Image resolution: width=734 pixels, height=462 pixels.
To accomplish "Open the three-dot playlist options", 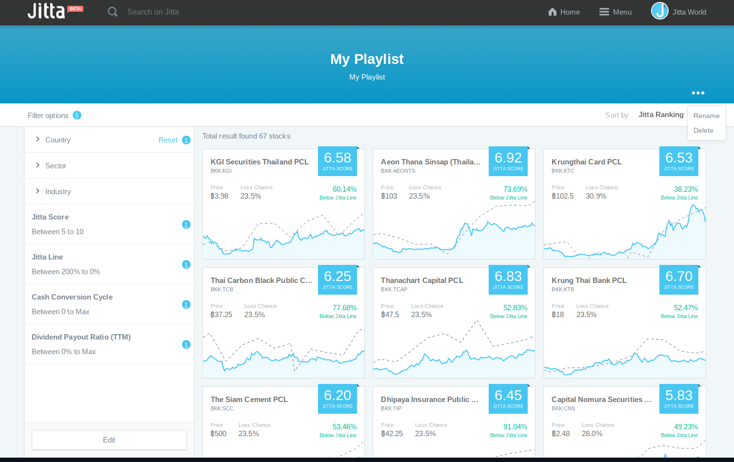I will coord(698,93).
